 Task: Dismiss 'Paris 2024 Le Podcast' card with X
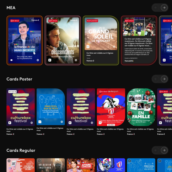pyautogui.click(x=130, y=161)
